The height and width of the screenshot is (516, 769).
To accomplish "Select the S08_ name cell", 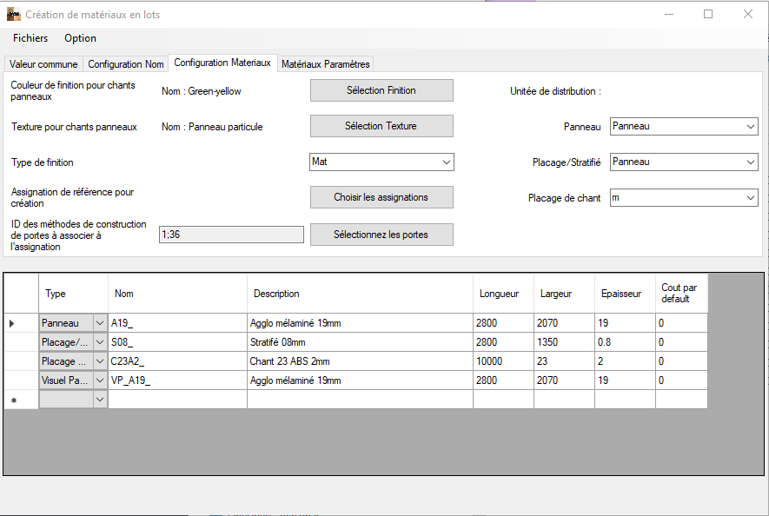I will click(177, 342).
